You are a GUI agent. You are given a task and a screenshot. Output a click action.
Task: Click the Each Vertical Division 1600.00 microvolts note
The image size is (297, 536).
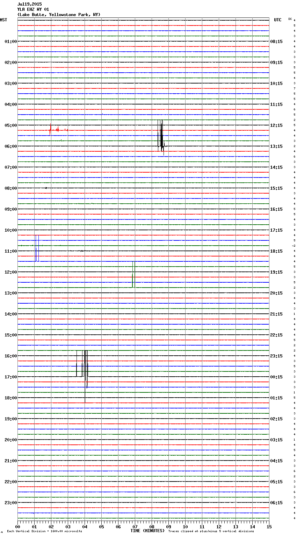click(x=44, y=531)
